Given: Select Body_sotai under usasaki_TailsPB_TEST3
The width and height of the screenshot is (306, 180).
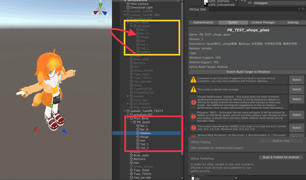Looking at the screenshot, I should [x=141, y=155].
